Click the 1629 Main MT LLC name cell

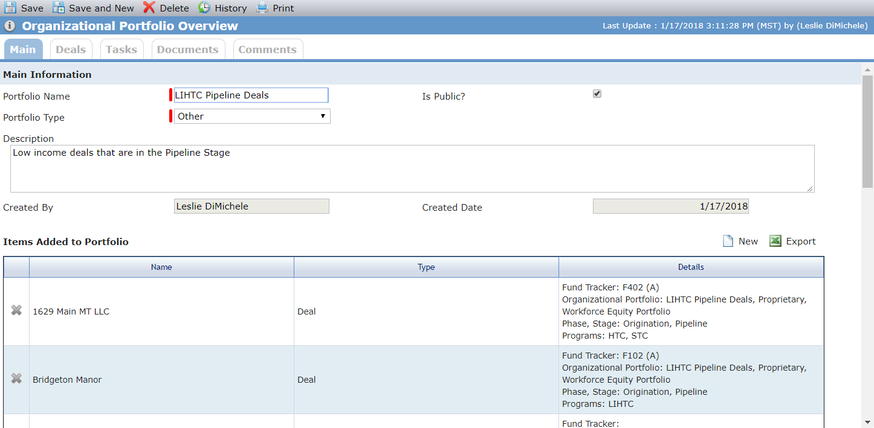pyautogui.click(x=161, y=311)
